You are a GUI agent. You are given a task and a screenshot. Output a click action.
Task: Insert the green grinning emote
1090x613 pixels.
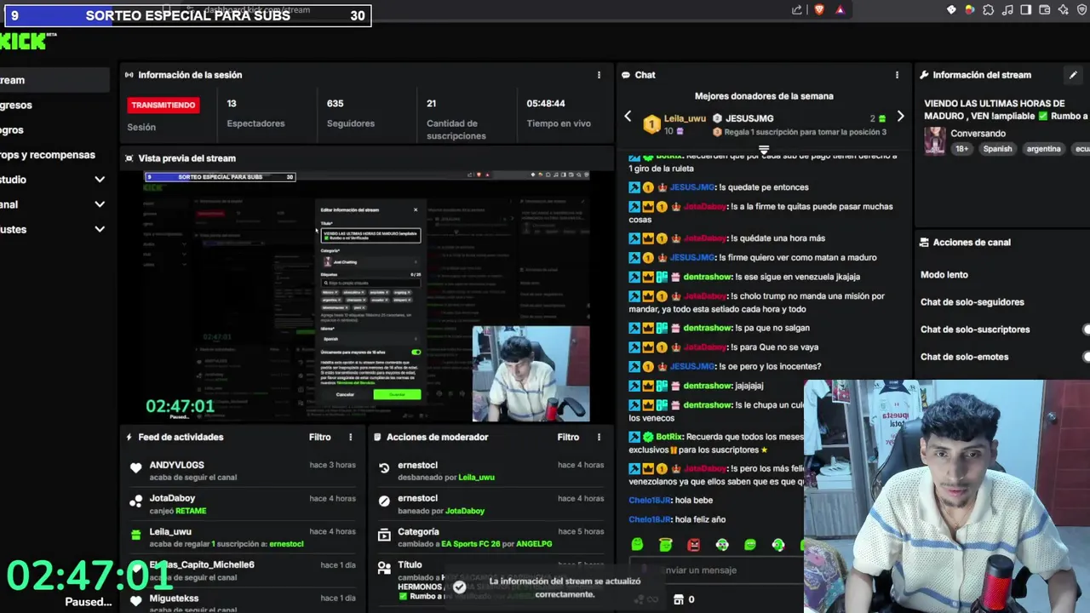749,545
